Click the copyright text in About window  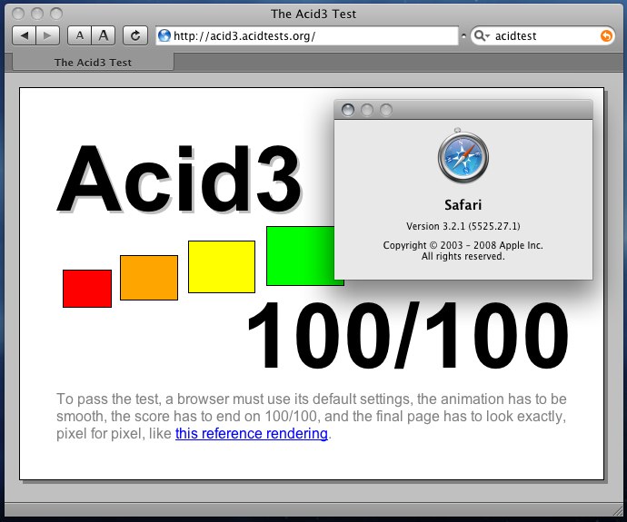coord(463,251)
